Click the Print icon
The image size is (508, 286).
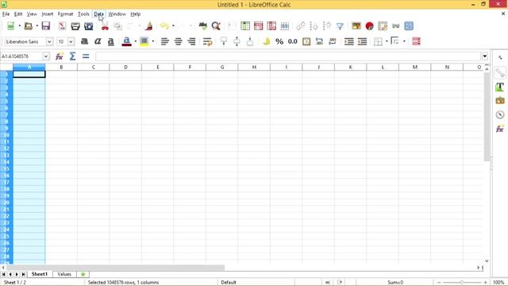click(x=75, y=26)
